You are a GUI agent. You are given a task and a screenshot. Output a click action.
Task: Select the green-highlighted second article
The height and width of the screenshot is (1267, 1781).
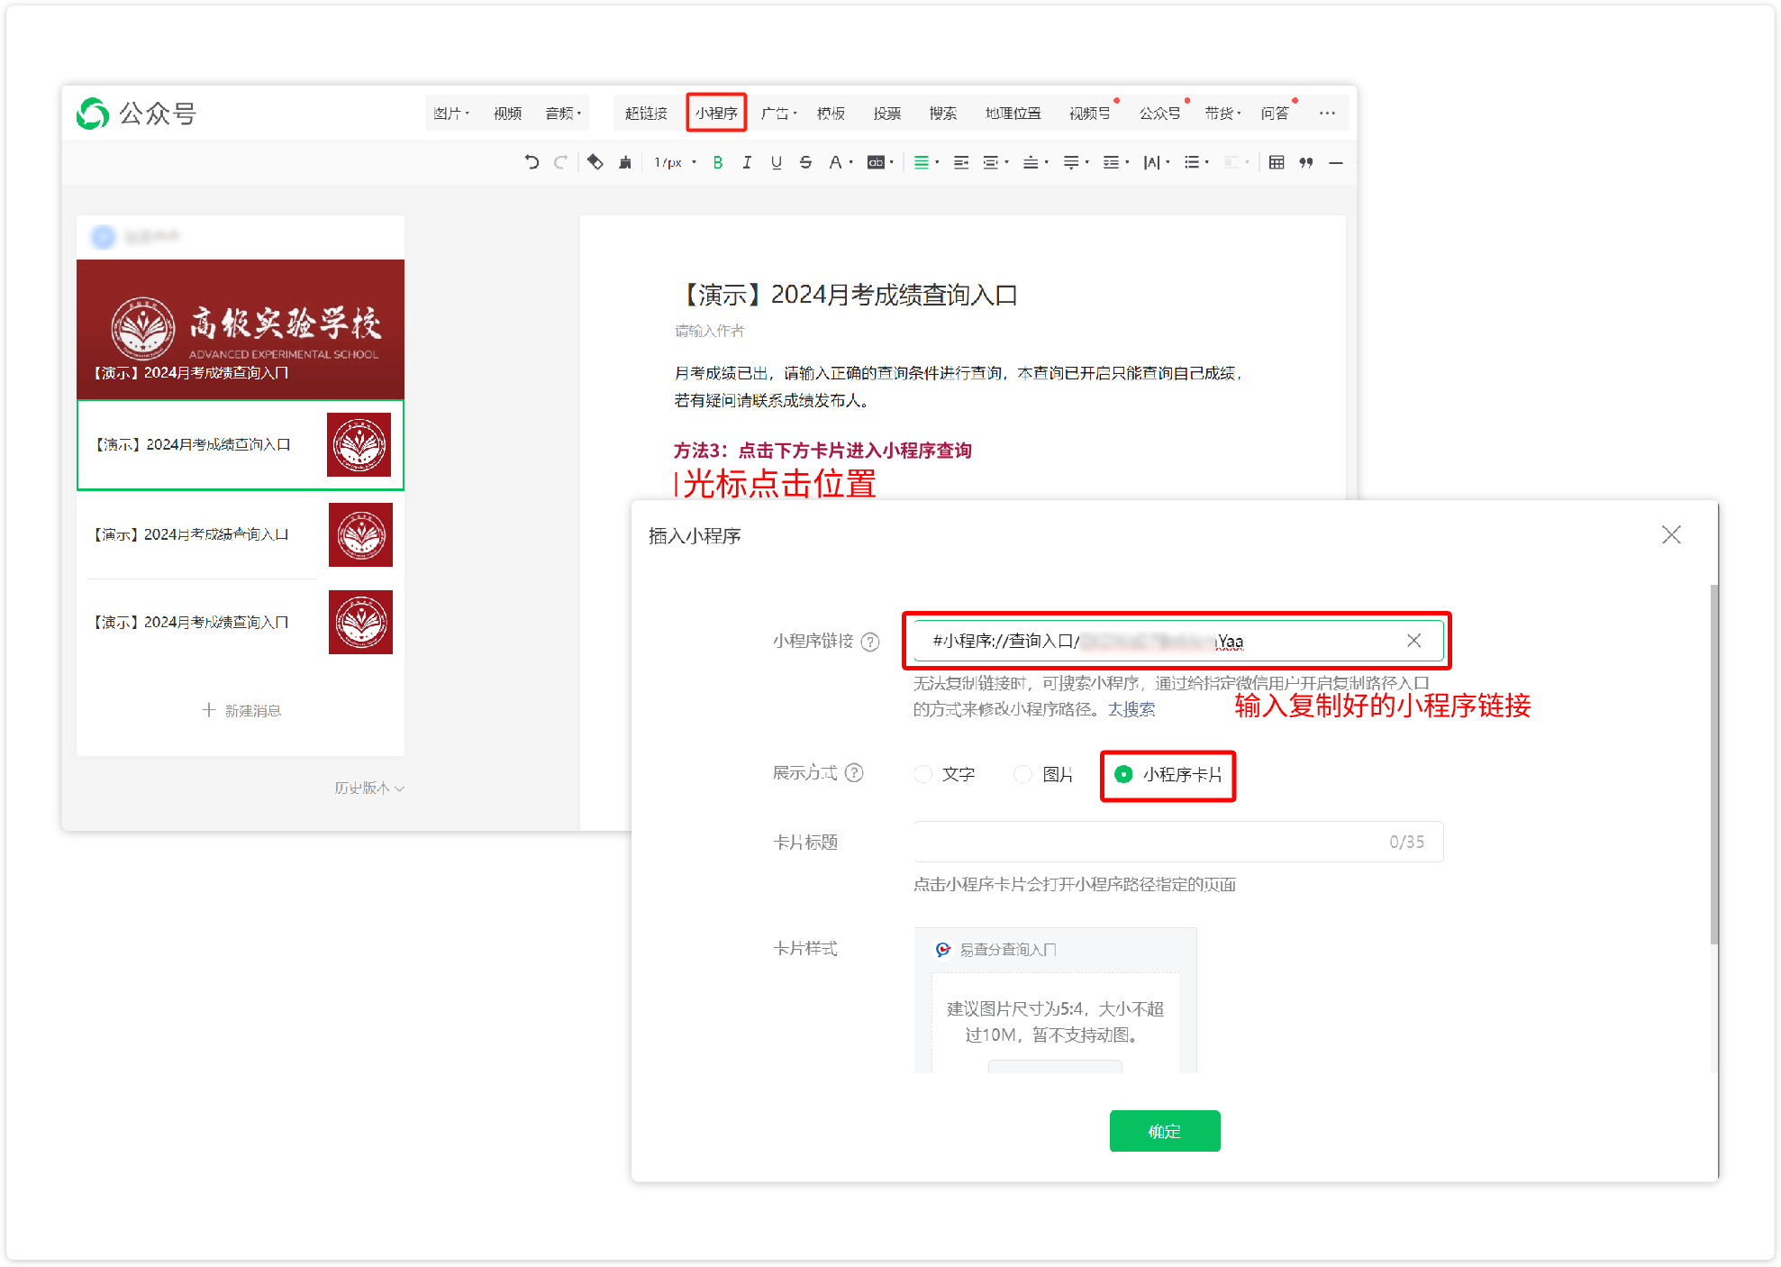[x=240, y=444]
